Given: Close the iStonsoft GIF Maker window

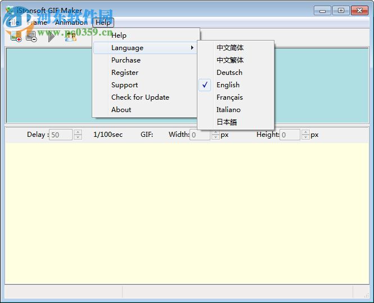Looking at the screenshot, I should point(360,11).
